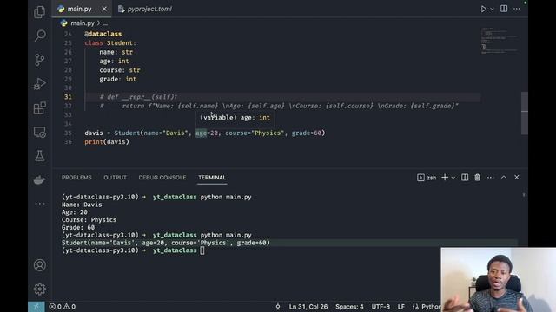Click 'grade: int' on line 29
The height and width of the screenshot is (312, 556).
click(118, 79)
